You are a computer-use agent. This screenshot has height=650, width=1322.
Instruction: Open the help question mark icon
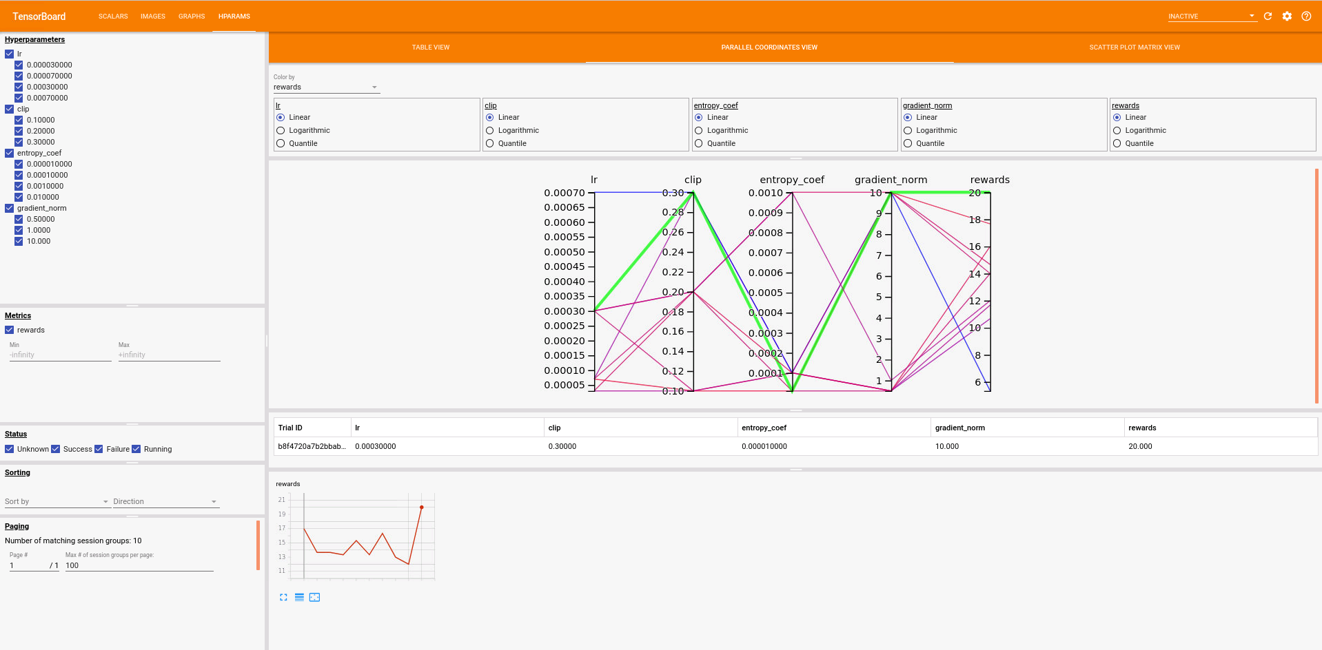coord(1306,16)
